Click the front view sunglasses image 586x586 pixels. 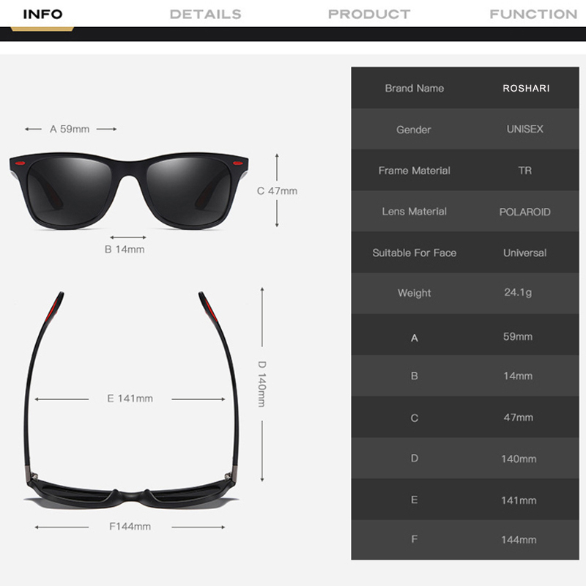tap(129, 190)
